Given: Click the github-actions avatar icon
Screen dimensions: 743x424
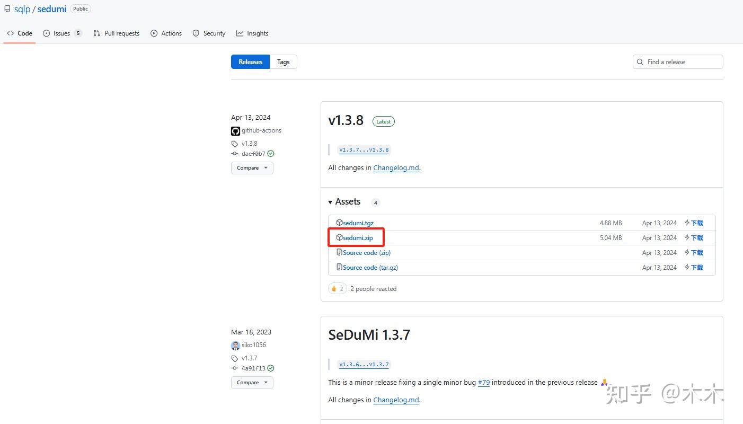Looking at the screenshot, I should click(x=235, y=131).
